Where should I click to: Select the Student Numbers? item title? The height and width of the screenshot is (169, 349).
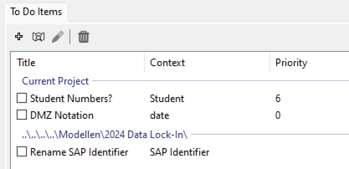pyautogui.click(x=72, y=99)
